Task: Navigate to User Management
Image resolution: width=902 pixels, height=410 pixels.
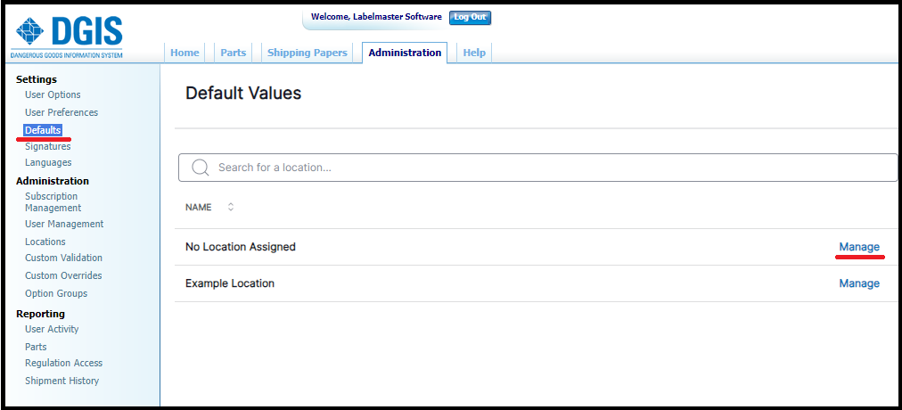Action: coord(64,224)
